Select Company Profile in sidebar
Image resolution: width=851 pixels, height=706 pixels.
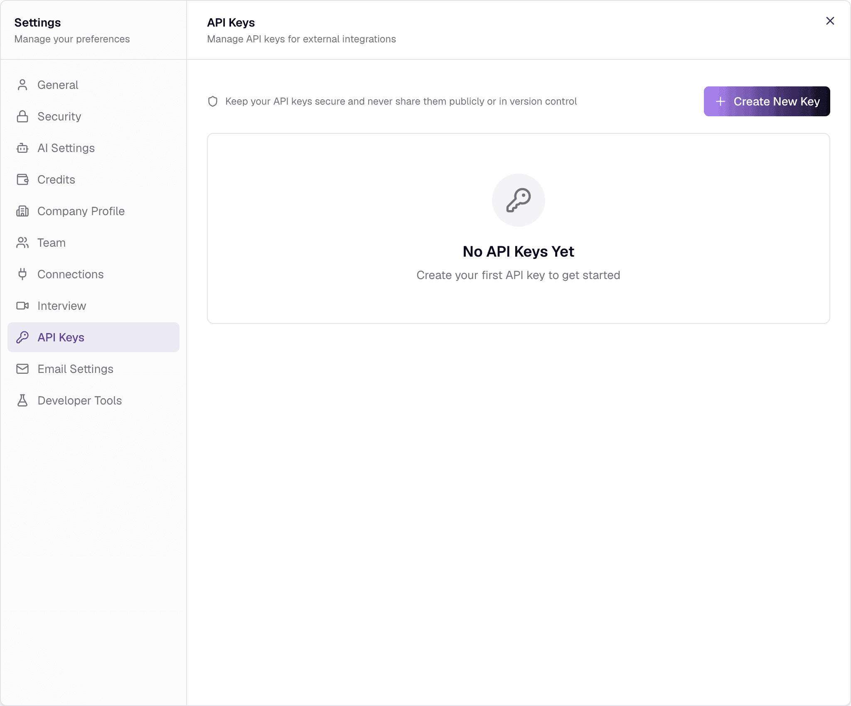[93, 211]
